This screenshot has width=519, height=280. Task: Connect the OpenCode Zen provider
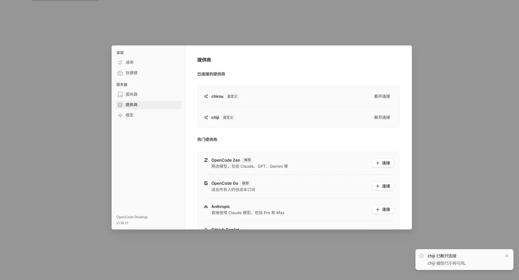click(x=383, y=163)
